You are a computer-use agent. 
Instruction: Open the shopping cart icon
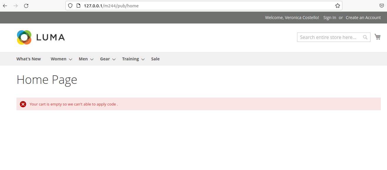378,37
